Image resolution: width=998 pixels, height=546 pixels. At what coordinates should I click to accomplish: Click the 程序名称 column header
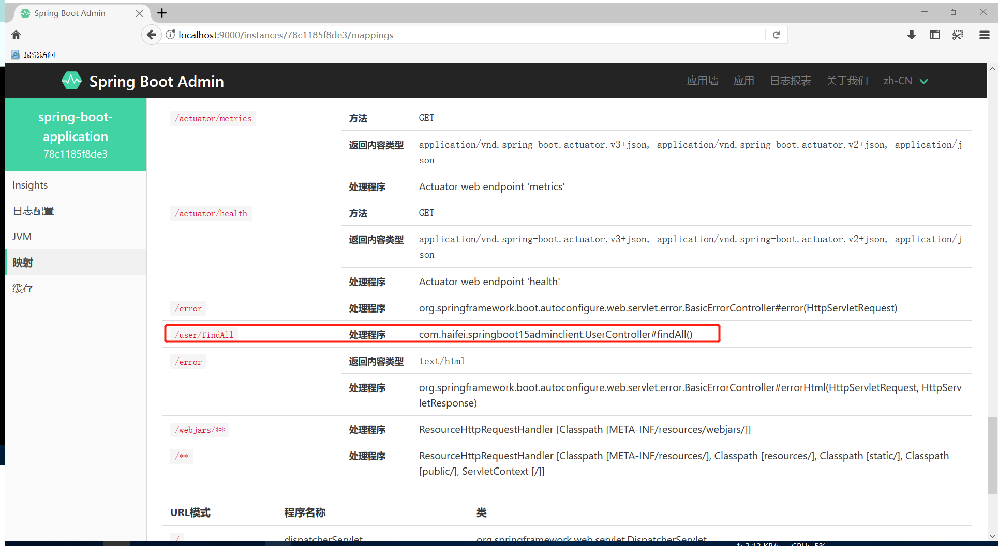(305, 512)
